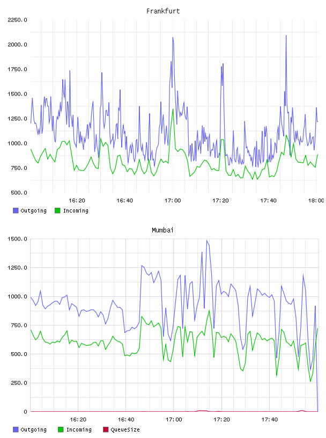Image resolution: width=326 pixels, height=438 pixels.
Task: Click the 16:20 time label on Frankfurt chart
Action: pyautogui.click(x=77, y=201)
